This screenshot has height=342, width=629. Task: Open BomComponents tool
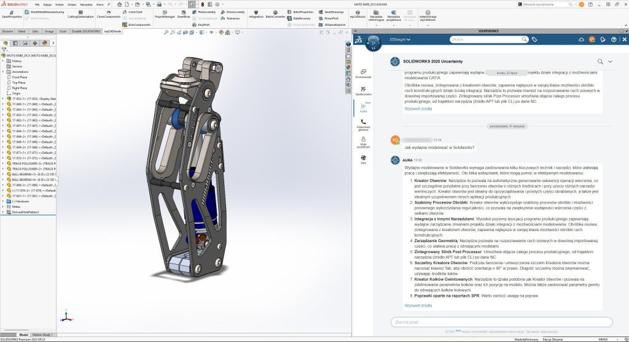click(136, 25)
